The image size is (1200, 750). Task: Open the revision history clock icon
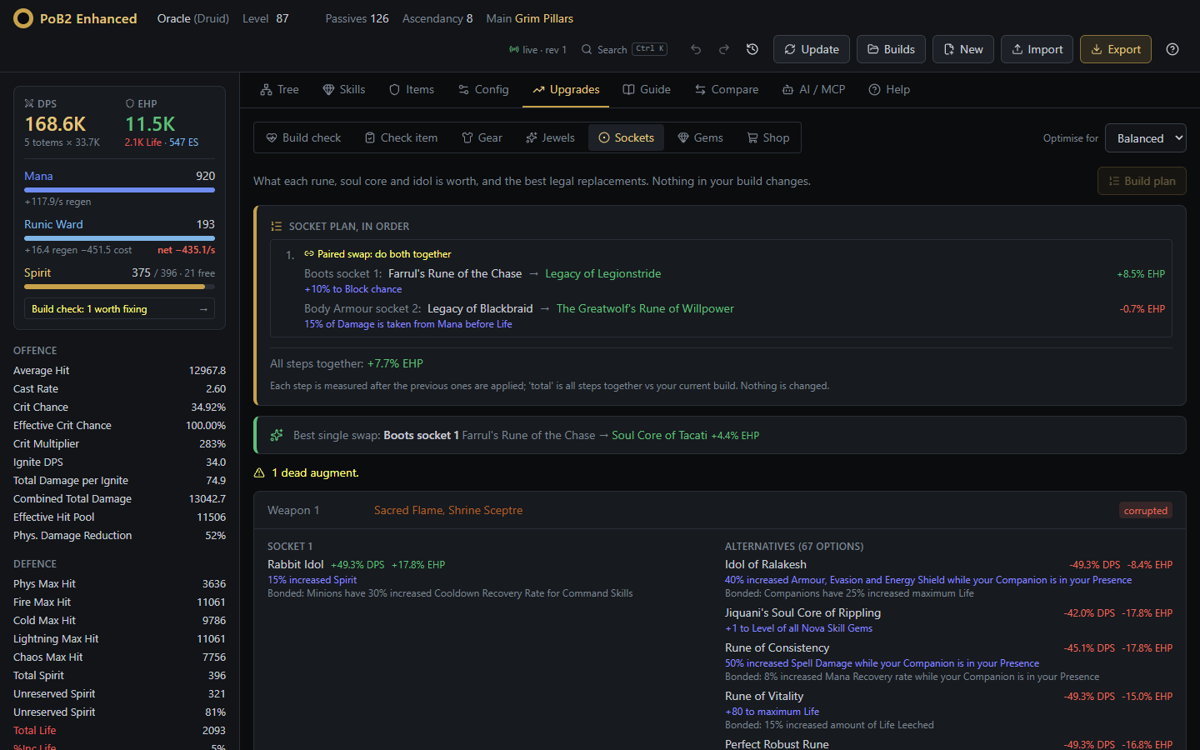click(752, 49)
